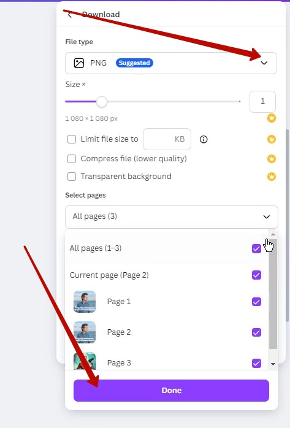Click the image icon beside PNG
The height and width of the screenshot is (428, 290).
point(79,63)
